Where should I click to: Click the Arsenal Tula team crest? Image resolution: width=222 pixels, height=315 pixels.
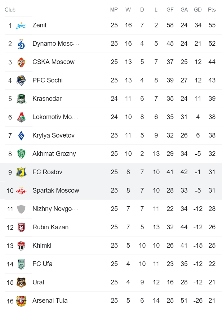tap(21, 301)
